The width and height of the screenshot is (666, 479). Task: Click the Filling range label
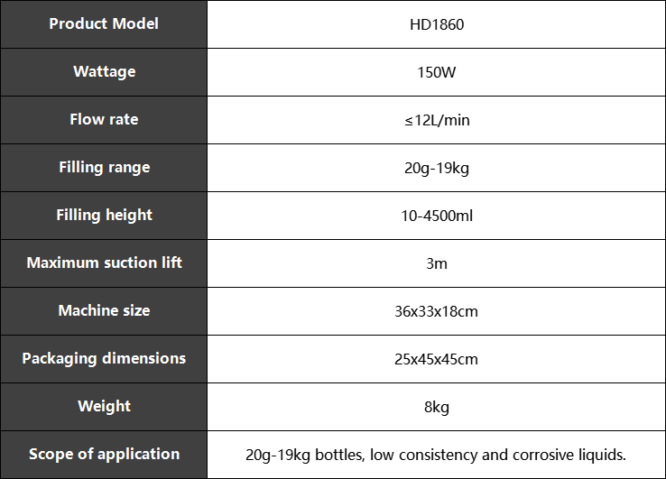[x=105, y=167]
